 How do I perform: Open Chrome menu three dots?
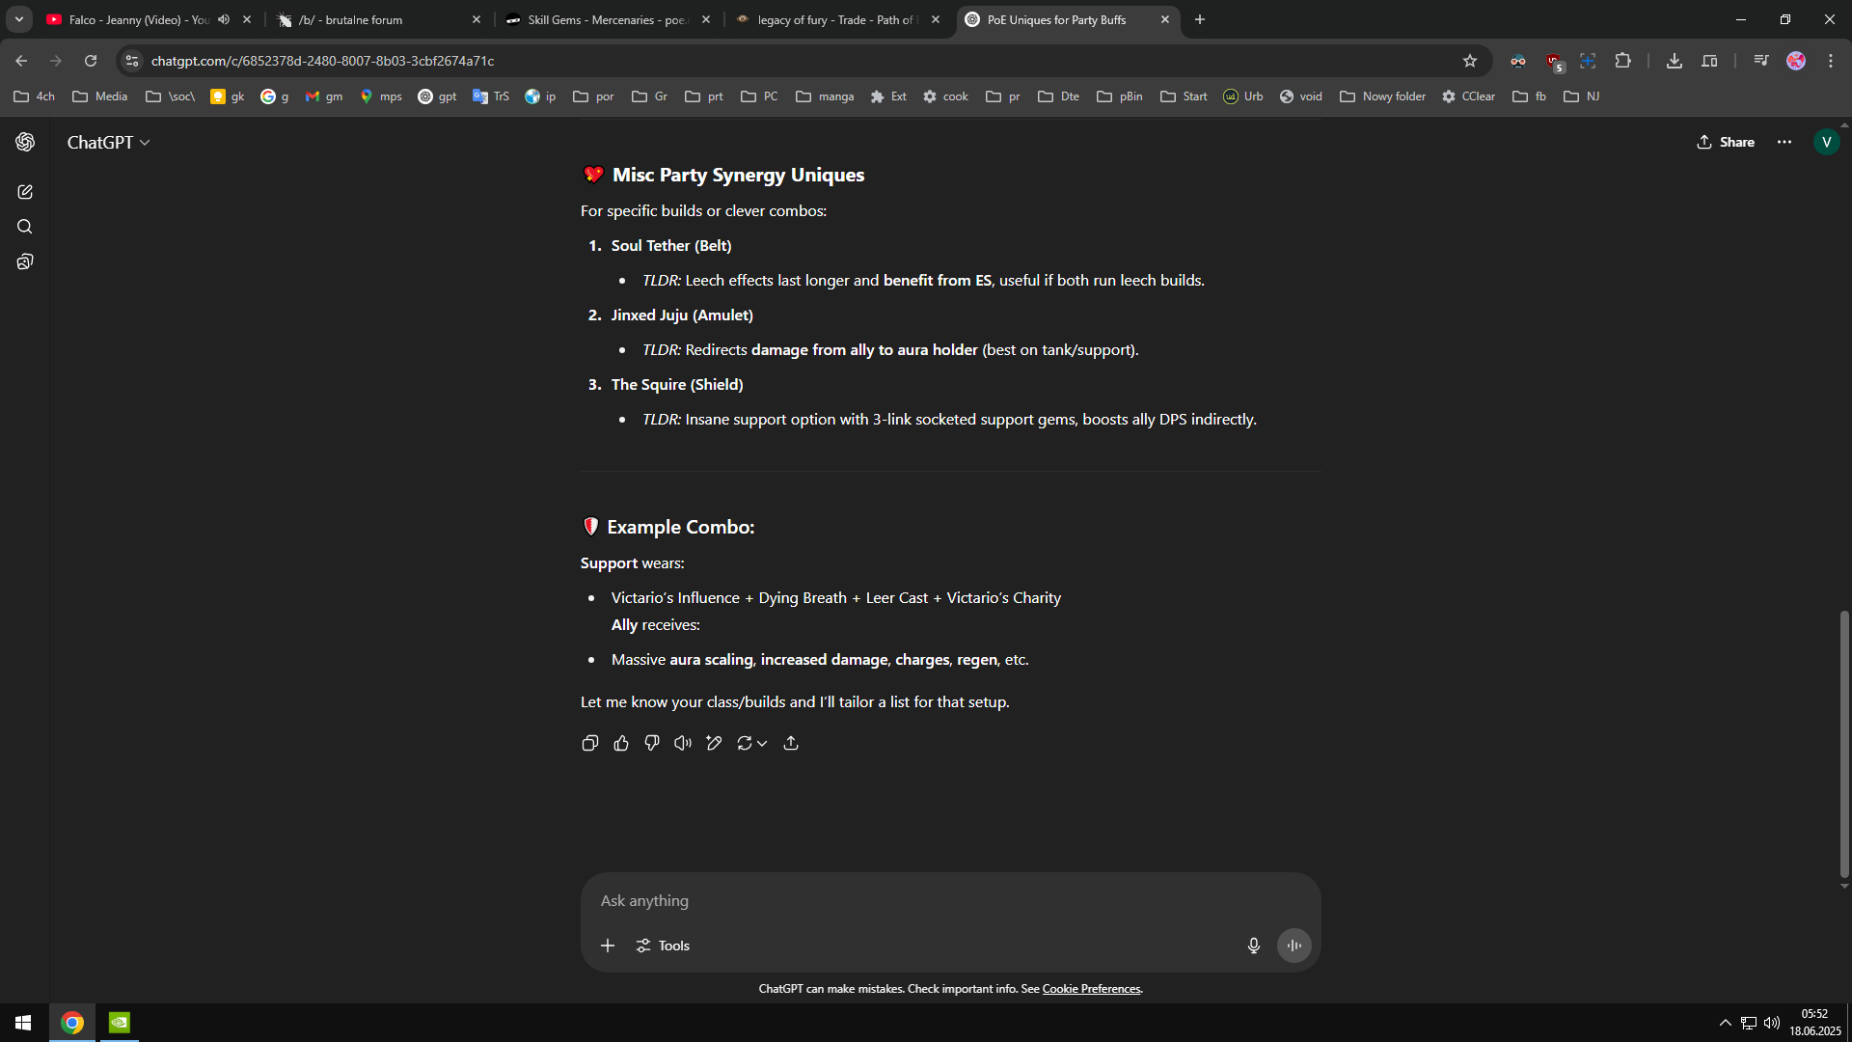tap(1831, 61)
